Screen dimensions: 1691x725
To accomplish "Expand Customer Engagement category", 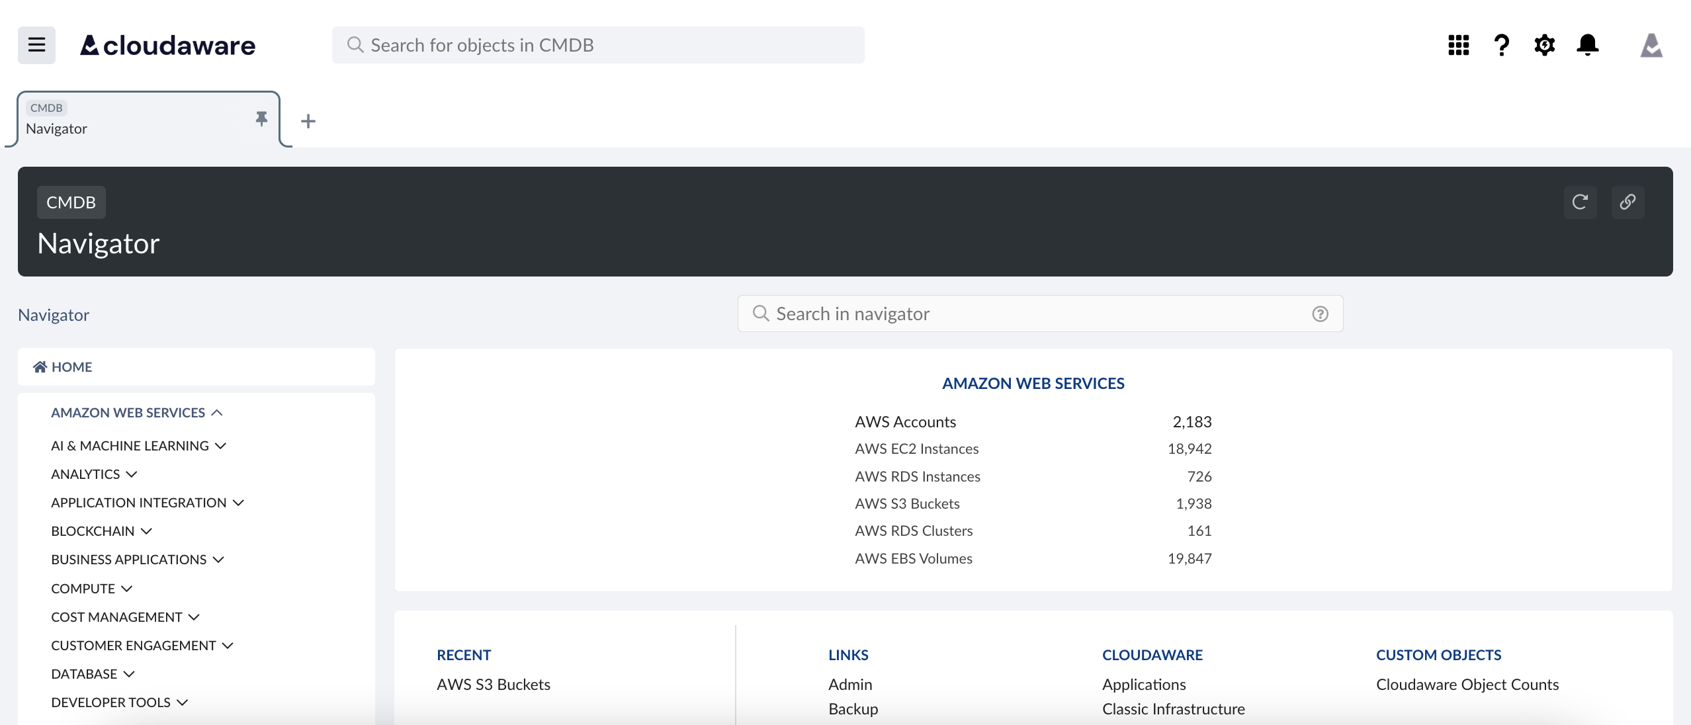I will 142,646.
